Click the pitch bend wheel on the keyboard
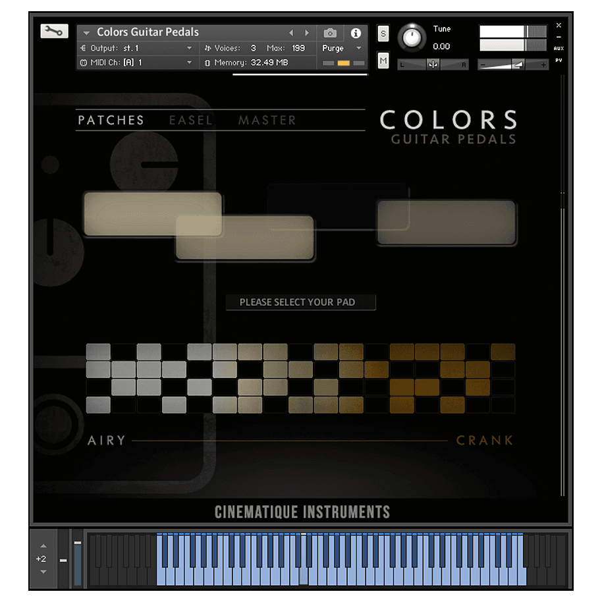 click(63, 559)
